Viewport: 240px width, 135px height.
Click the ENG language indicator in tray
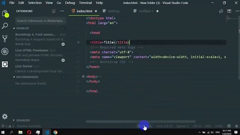click(217, 132)
